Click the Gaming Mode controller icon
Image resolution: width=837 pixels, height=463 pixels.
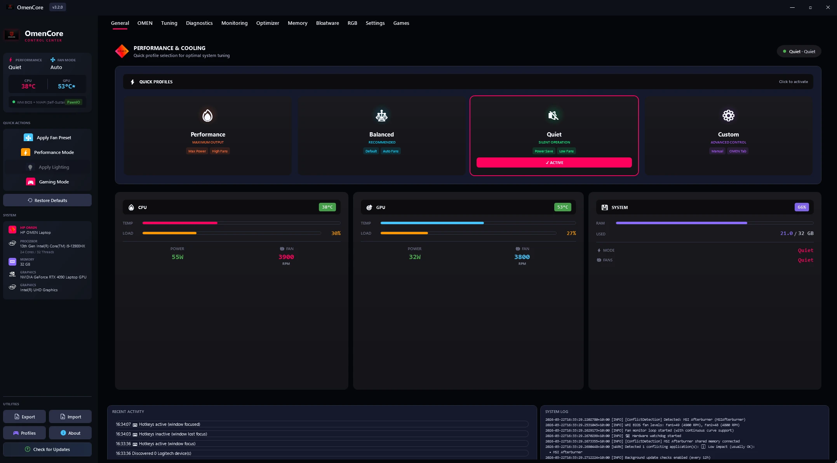pyautogui.click(x=31, y=182)
